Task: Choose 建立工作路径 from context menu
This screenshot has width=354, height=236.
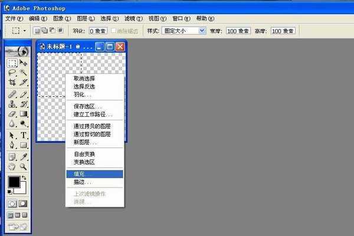Action: pos(94,114)
